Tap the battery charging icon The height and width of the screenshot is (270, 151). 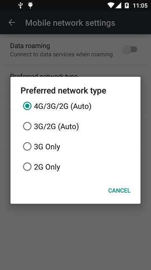coord(127,5)
